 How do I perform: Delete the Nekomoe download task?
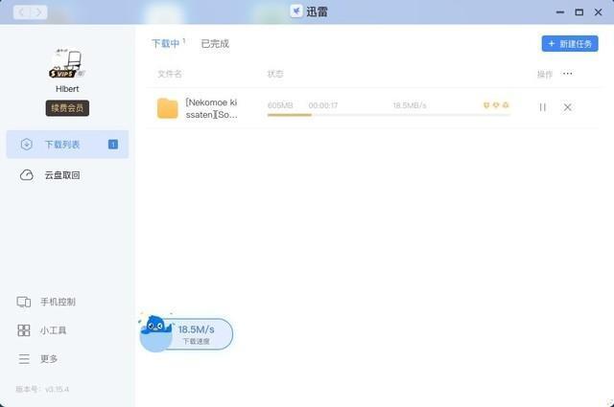point(567,107)
